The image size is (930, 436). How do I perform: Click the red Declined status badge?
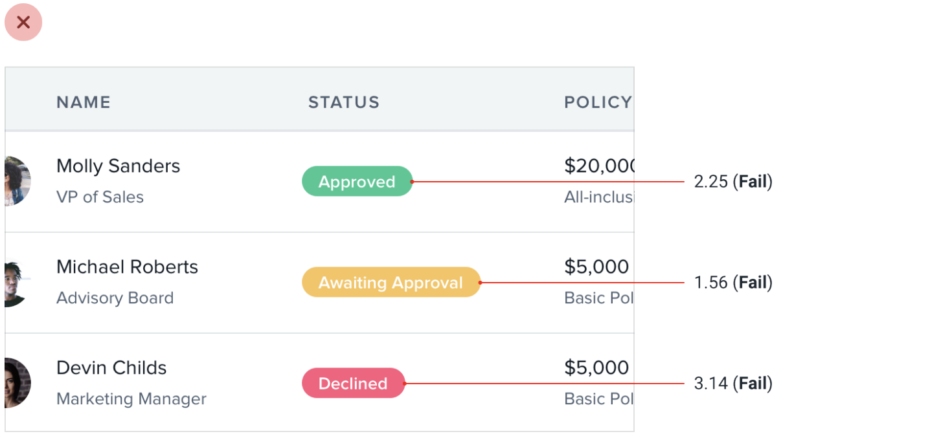[x=353, y=384]
